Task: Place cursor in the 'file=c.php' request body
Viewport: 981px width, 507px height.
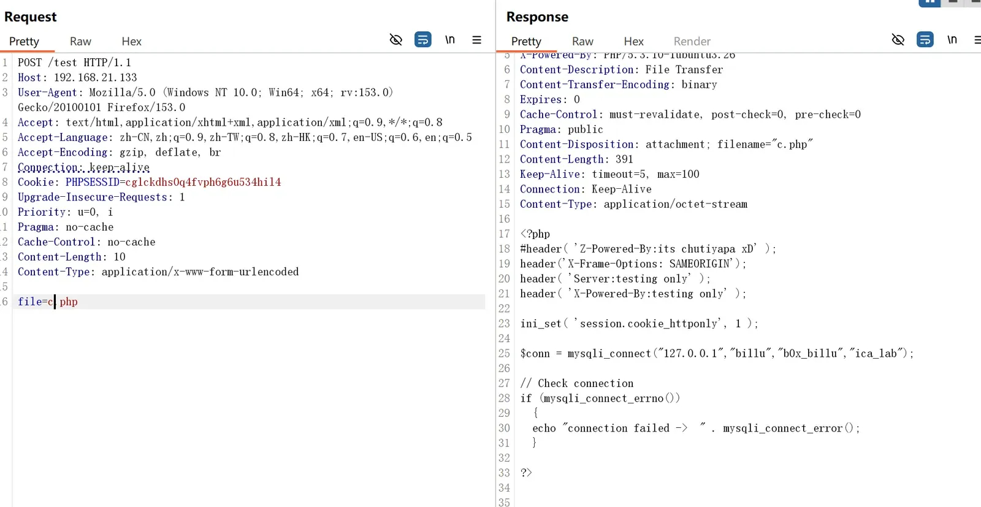Action: click(x=48, y=302)
